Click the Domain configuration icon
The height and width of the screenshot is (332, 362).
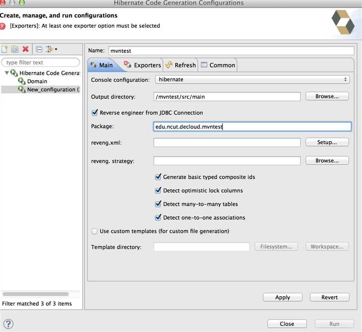(22, 81)
